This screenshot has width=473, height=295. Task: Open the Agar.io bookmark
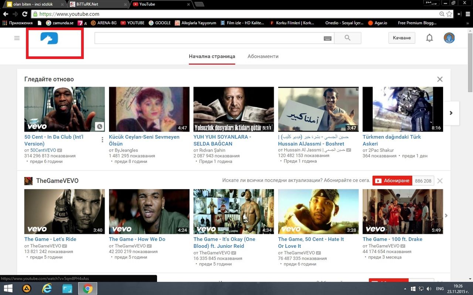click(x=378, y=23)
